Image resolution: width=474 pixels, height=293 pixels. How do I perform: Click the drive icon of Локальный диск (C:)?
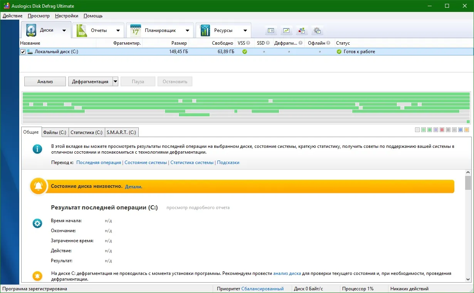(x=30, y=52)
